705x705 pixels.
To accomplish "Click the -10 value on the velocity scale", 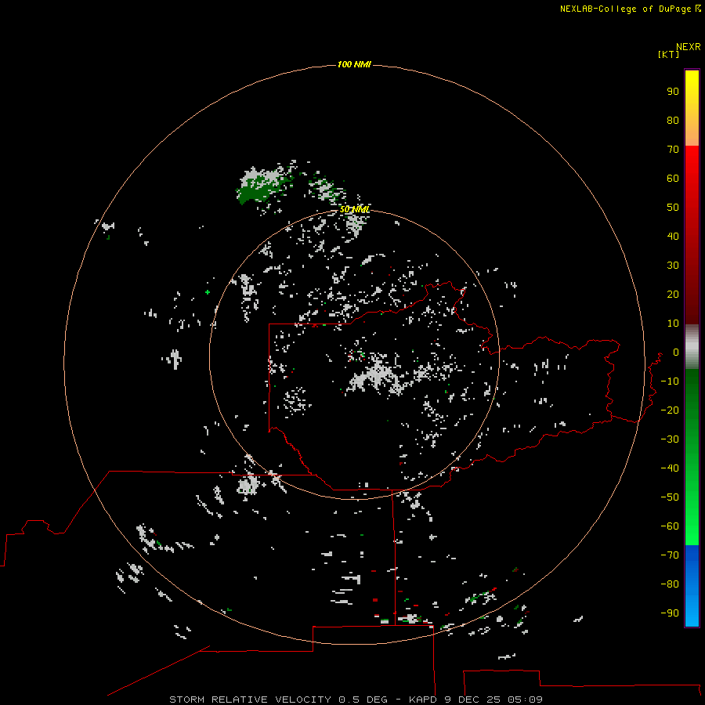I will click(670, 381).
